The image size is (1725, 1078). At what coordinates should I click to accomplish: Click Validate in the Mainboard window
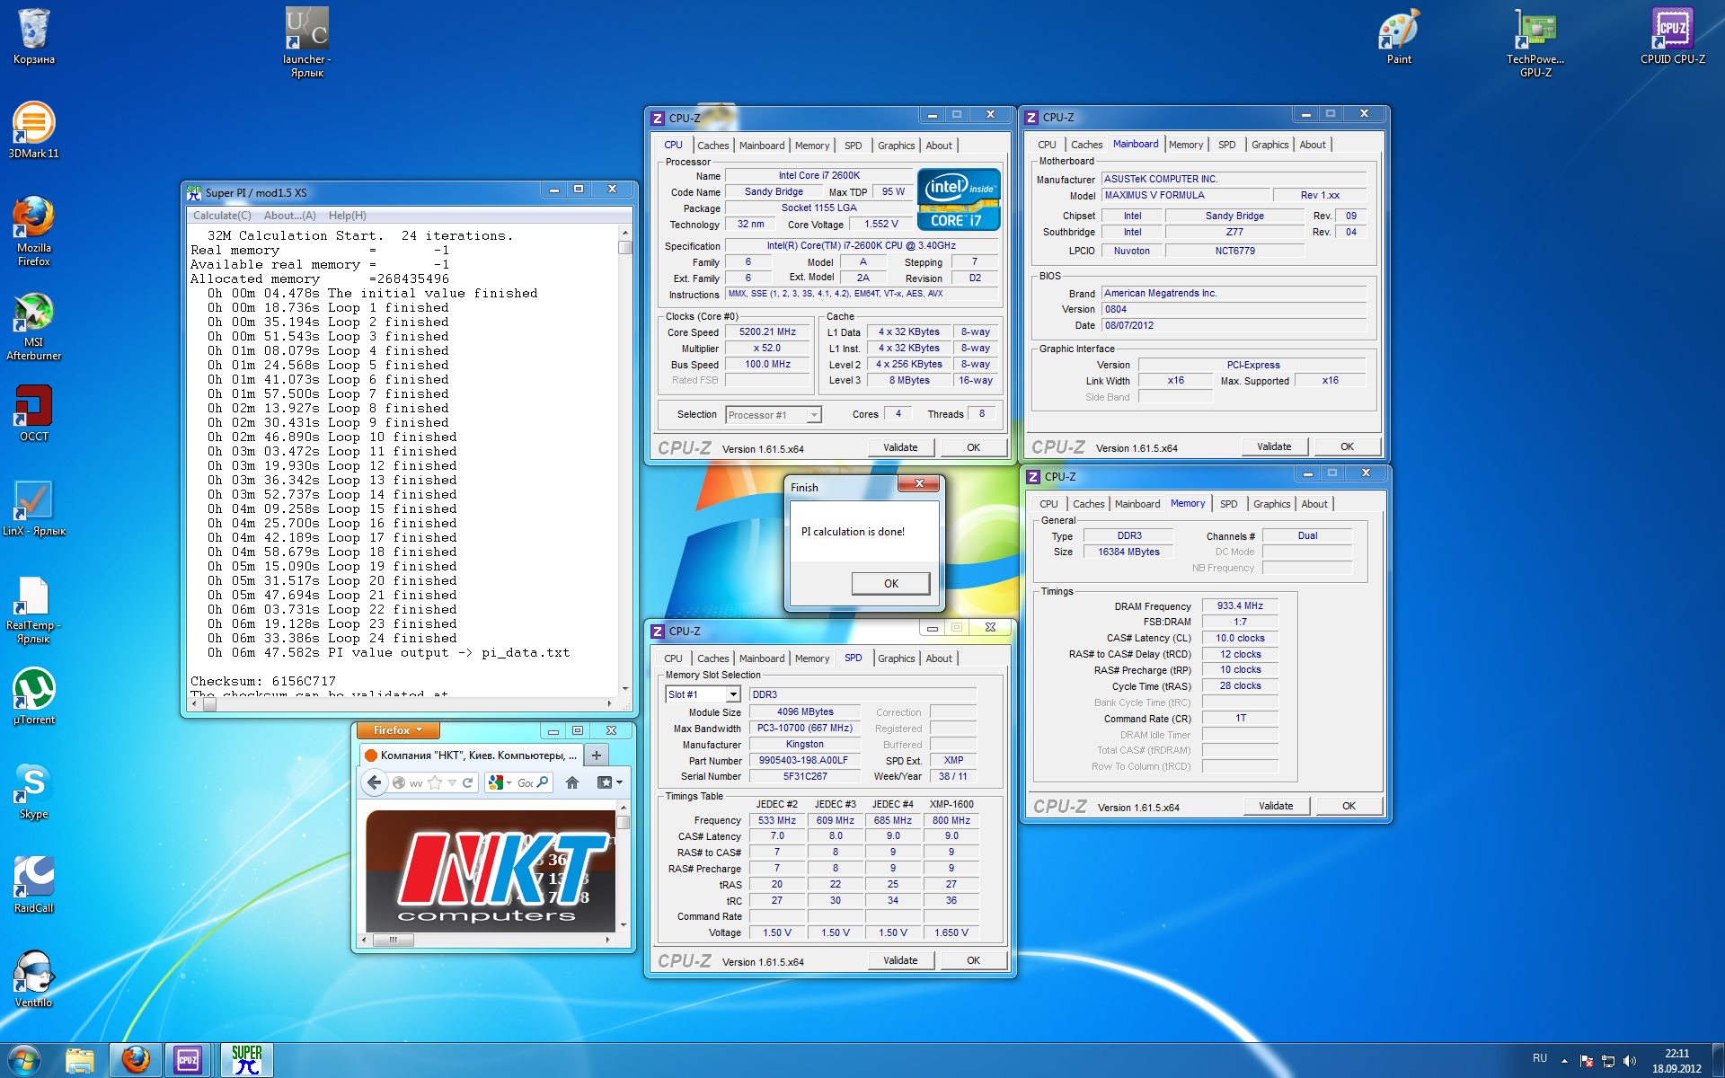coord(1274,446)
